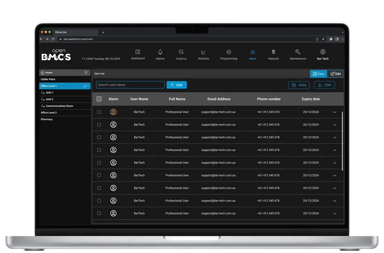
Task: Toggle the browser side panel icon
Action: 337,39
